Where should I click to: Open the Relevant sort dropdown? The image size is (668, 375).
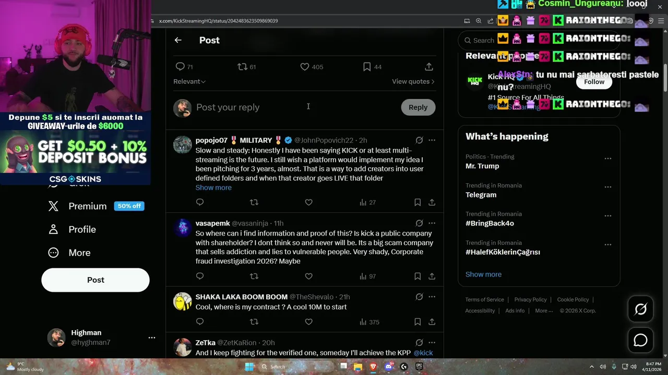tap(189, 81)
